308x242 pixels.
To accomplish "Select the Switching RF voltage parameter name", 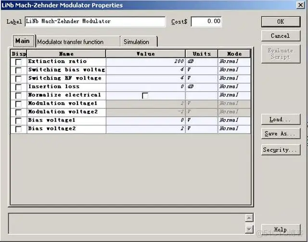I will click(x=66, y=78).
